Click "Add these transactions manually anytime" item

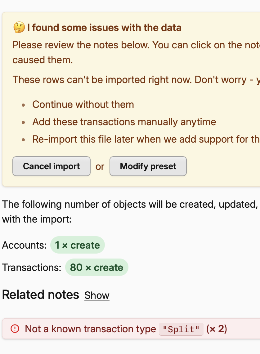coord(124,122)
